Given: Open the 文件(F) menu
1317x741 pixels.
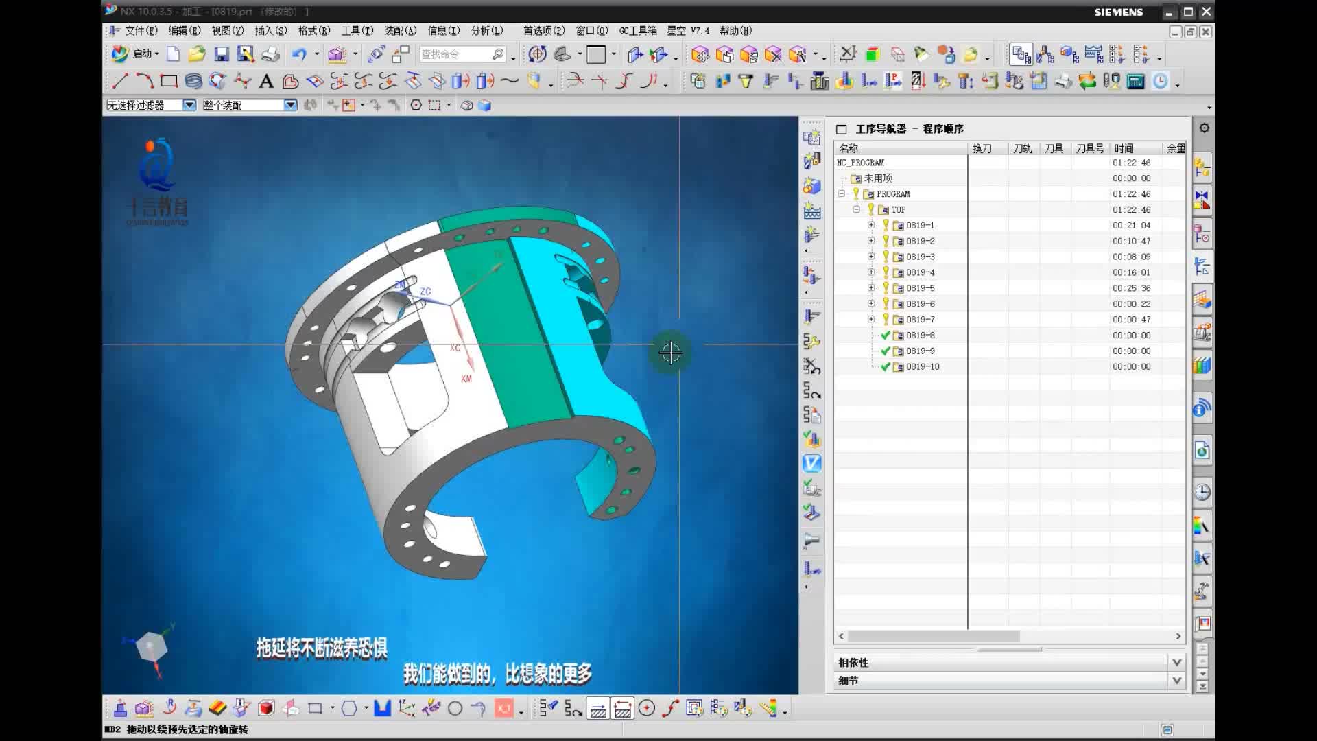Looking at the screenshot, I should click(141, 31).
